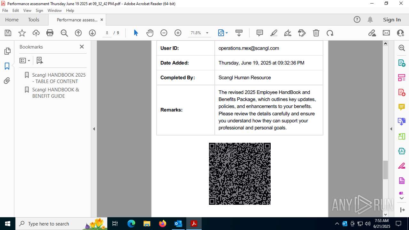The width and height of the screenshot is (409, 230).
Task: Share a link to this file
Action: (x=372, y=33)
